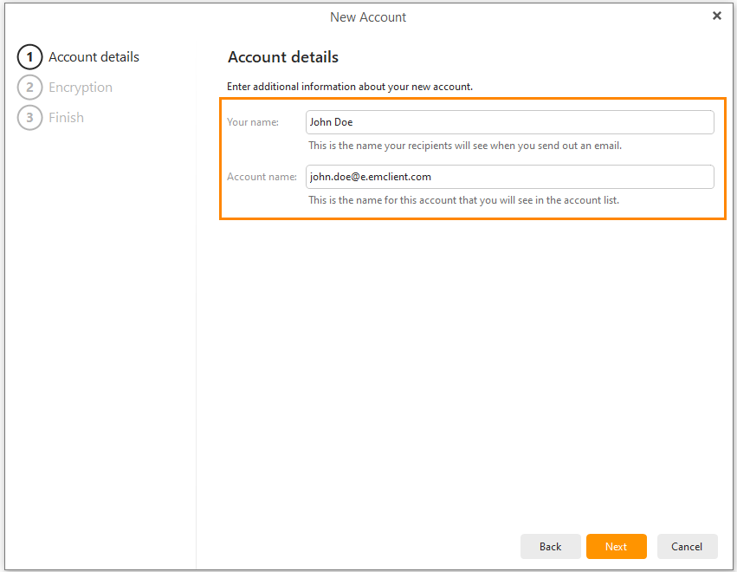Click the New Account title bar text
737x572 pixels.
coord(368,17)
